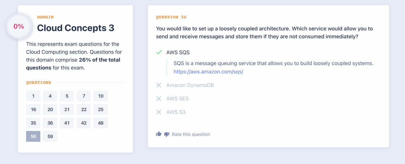This screenshot has width=405, height=164.
Task: Open question 22 in the grid
Action: pyautogui.click(x=84, y=109)
